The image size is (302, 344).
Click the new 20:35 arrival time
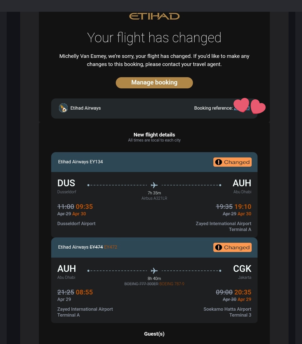click(x=243, y=292)
